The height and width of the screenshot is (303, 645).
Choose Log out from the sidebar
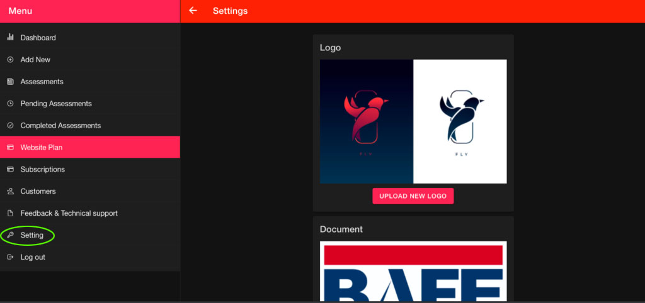(90, 257)
